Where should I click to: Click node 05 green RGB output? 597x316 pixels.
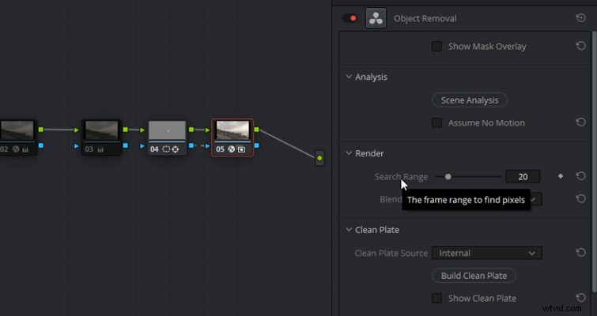tap(257, 130)
